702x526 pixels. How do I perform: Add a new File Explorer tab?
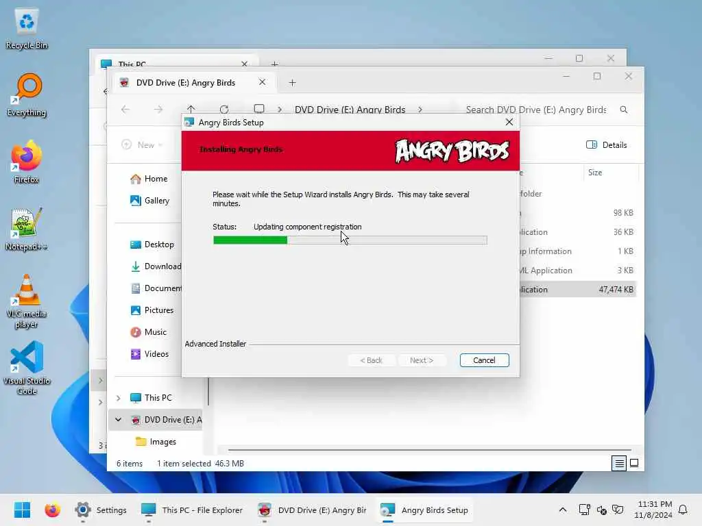292,83
